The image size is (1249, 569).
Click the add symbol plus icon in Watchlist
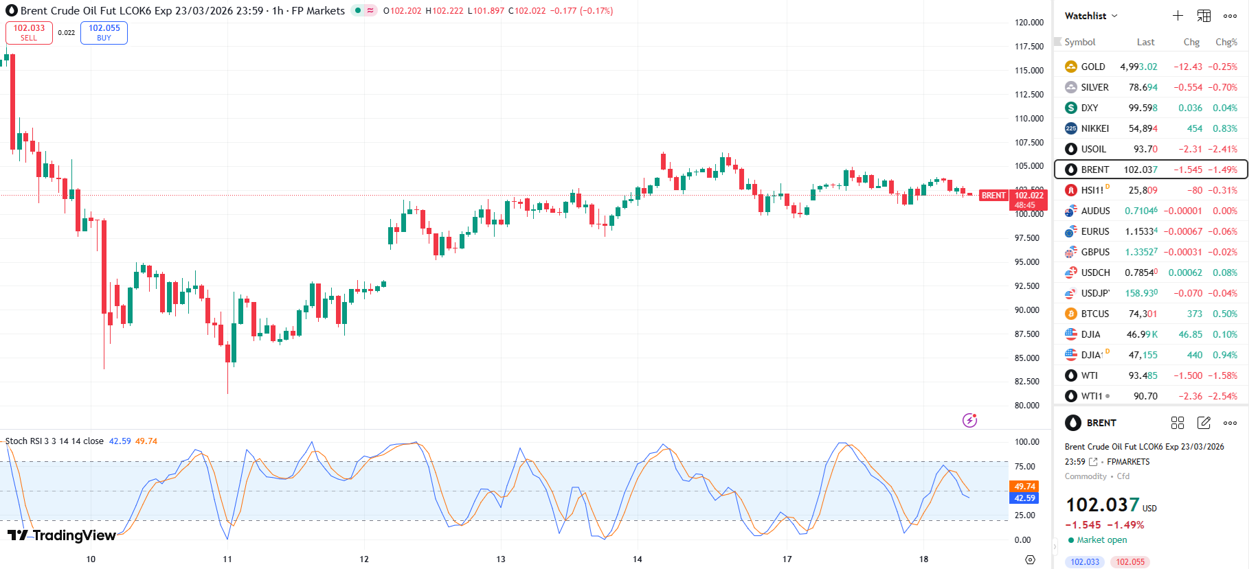click(x=1178, y=16)
